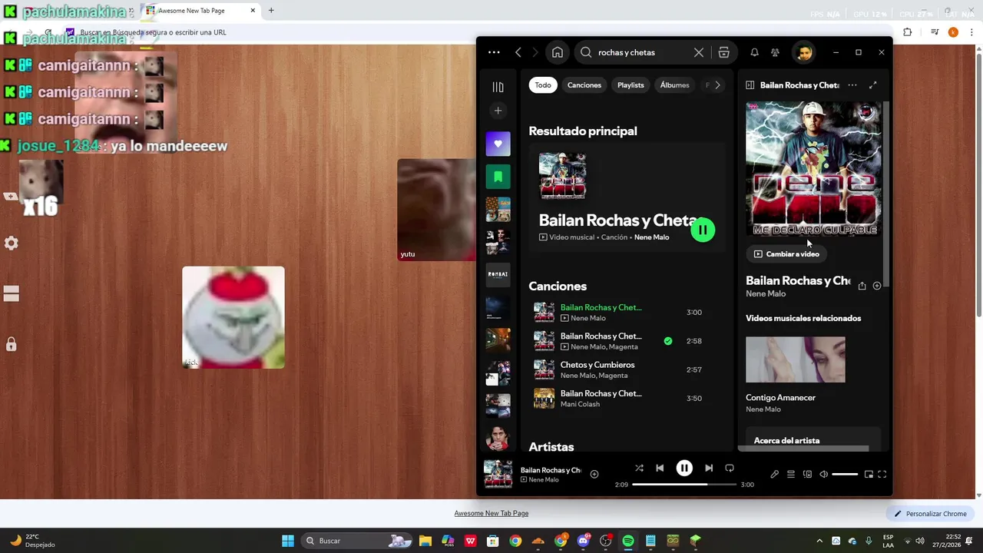Click Cambiar a video button

pos(786,254)
